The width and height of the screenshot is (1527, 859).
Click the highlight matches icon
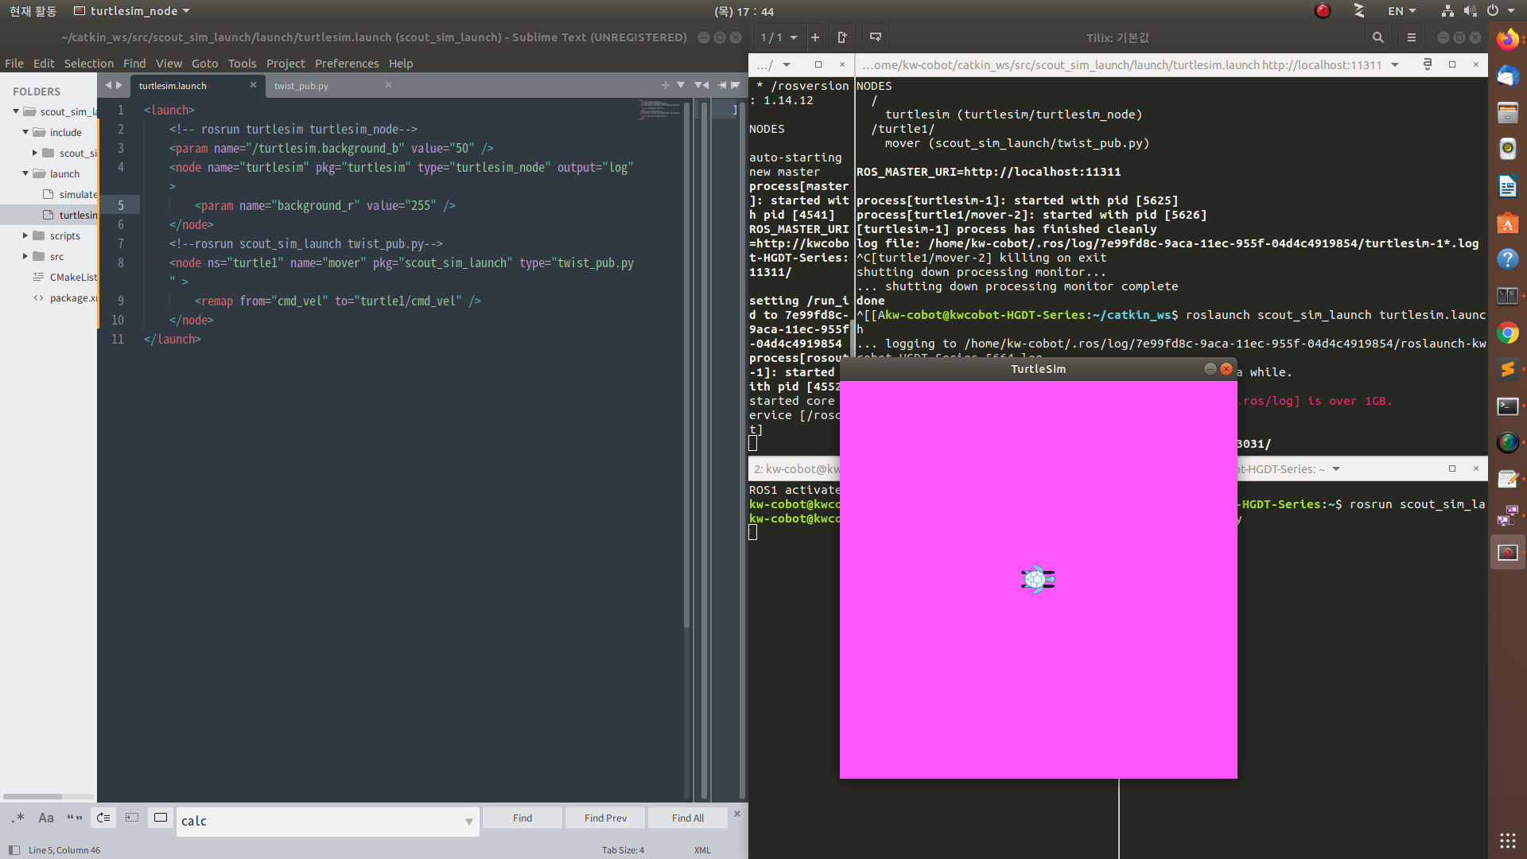[x=161, y=818]
